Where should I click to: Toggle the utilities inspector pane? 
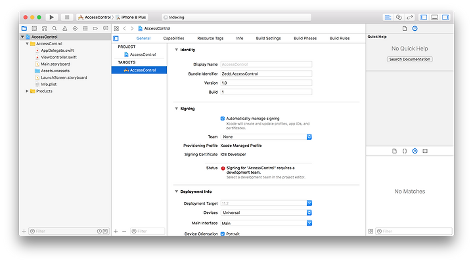(445, 17)
